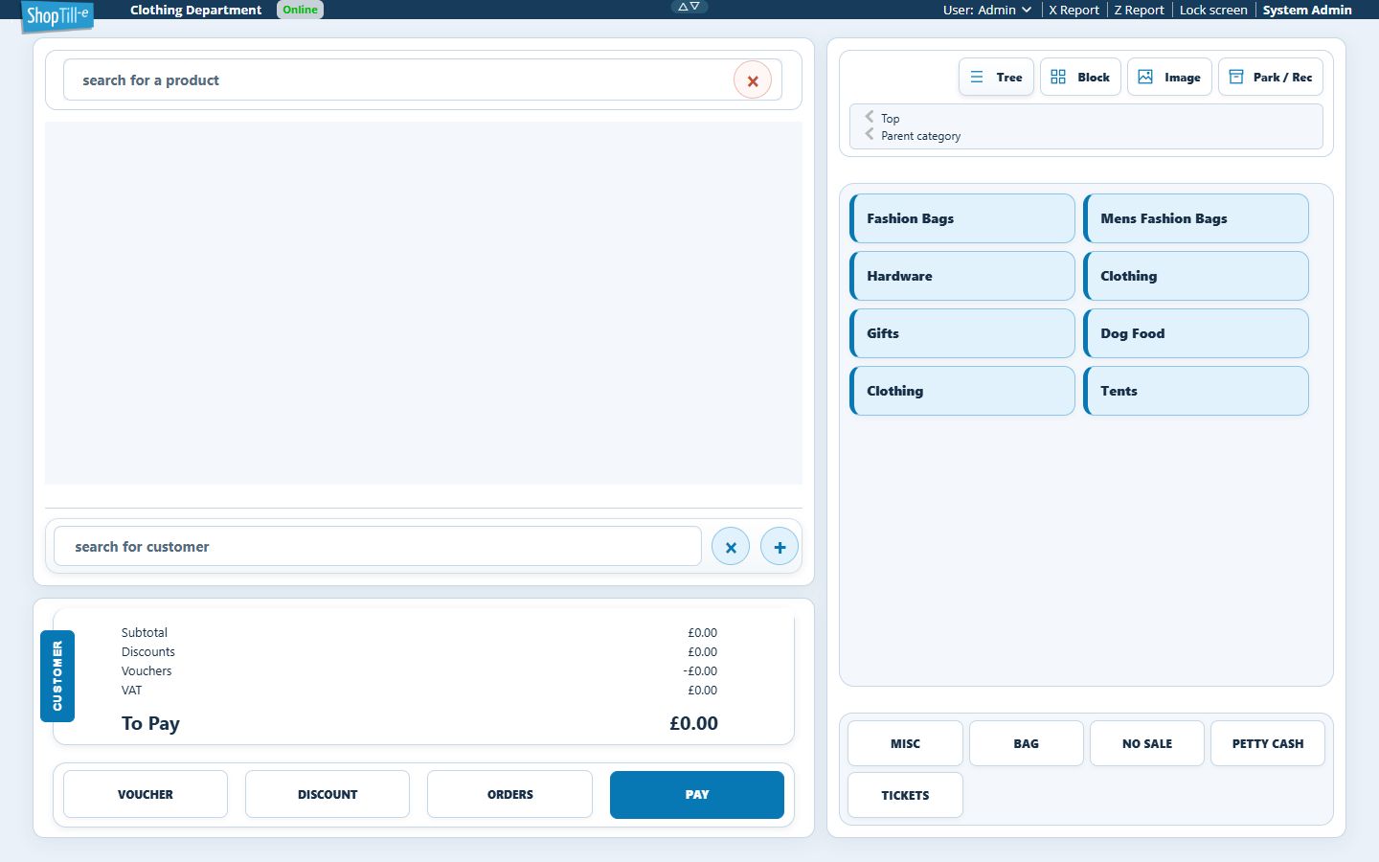1379x862 pixels.
Task: Toggle the up/down arrows in header
Action: coord(689,7)
